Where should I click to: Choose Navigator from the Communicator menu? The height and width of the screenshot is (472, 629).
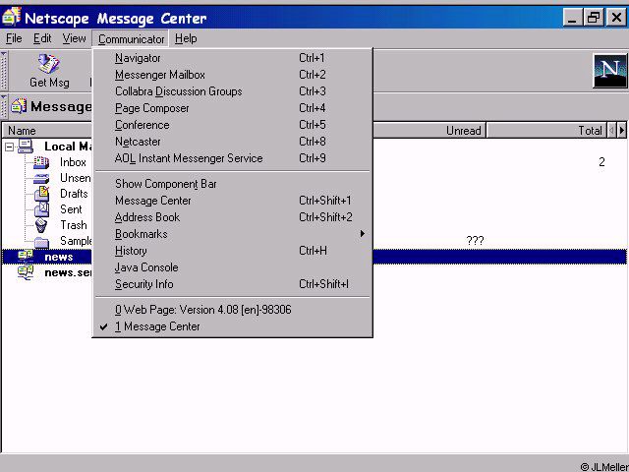pyautogui.click(x=232, y=58)
